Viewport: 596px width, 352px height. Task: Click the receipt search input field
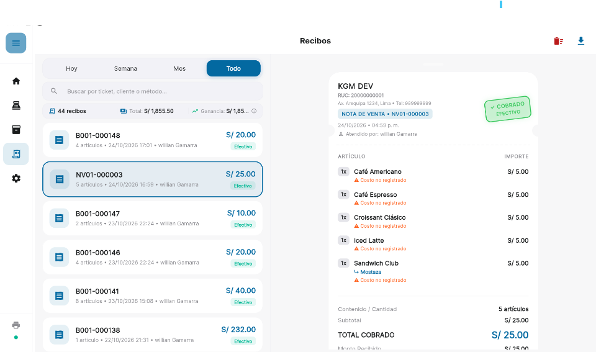click(153, 91)
